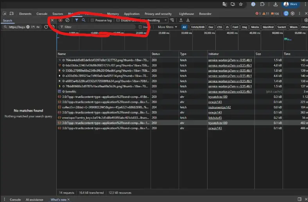Screen dimensions: 308x202
Task: Open the throttling dropdown
Action: 154,20
